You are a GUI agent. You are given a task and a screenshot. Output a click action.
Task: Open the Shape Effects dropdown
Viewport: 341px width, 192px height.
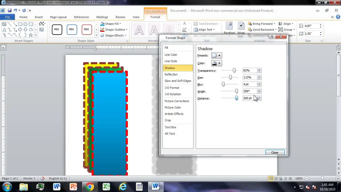(113, 35)
